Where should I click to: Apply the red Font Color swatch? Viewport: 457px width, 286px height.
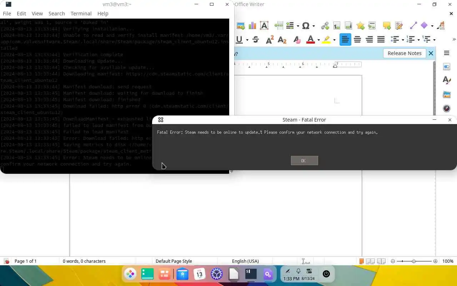click(310, 40)
